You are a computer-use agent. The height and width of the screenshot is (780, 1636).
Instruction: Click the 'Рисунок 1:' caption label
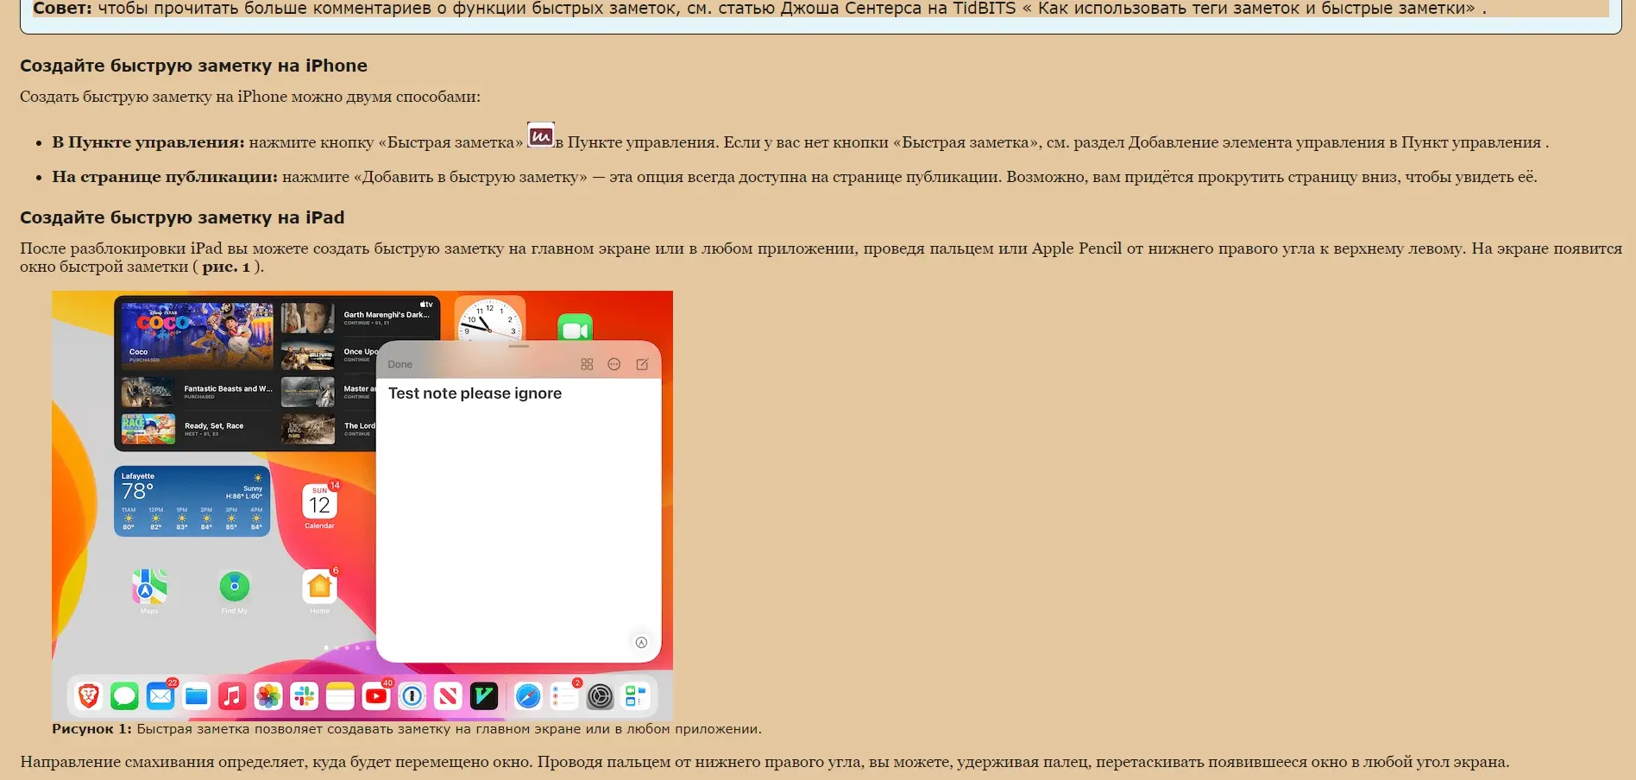point(91,729)
